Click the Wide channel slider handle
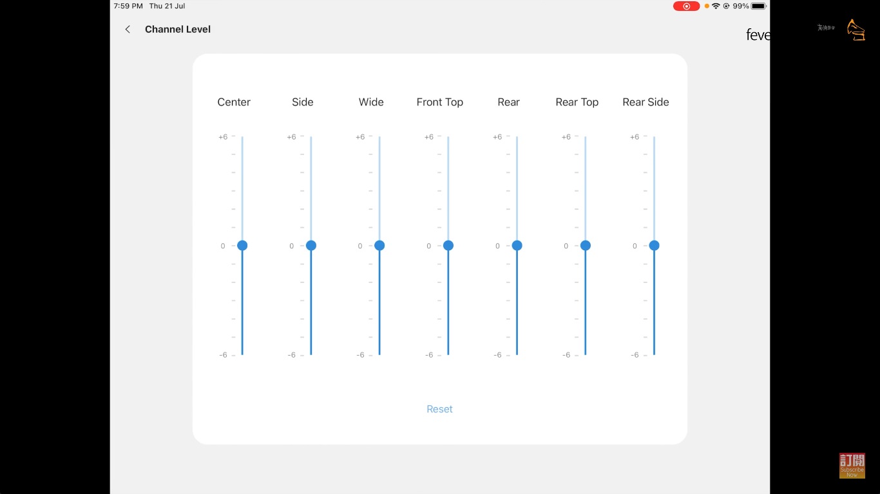The width and height of the screenshot is (880, 494). pyautogui.click(x=379, y=245)
